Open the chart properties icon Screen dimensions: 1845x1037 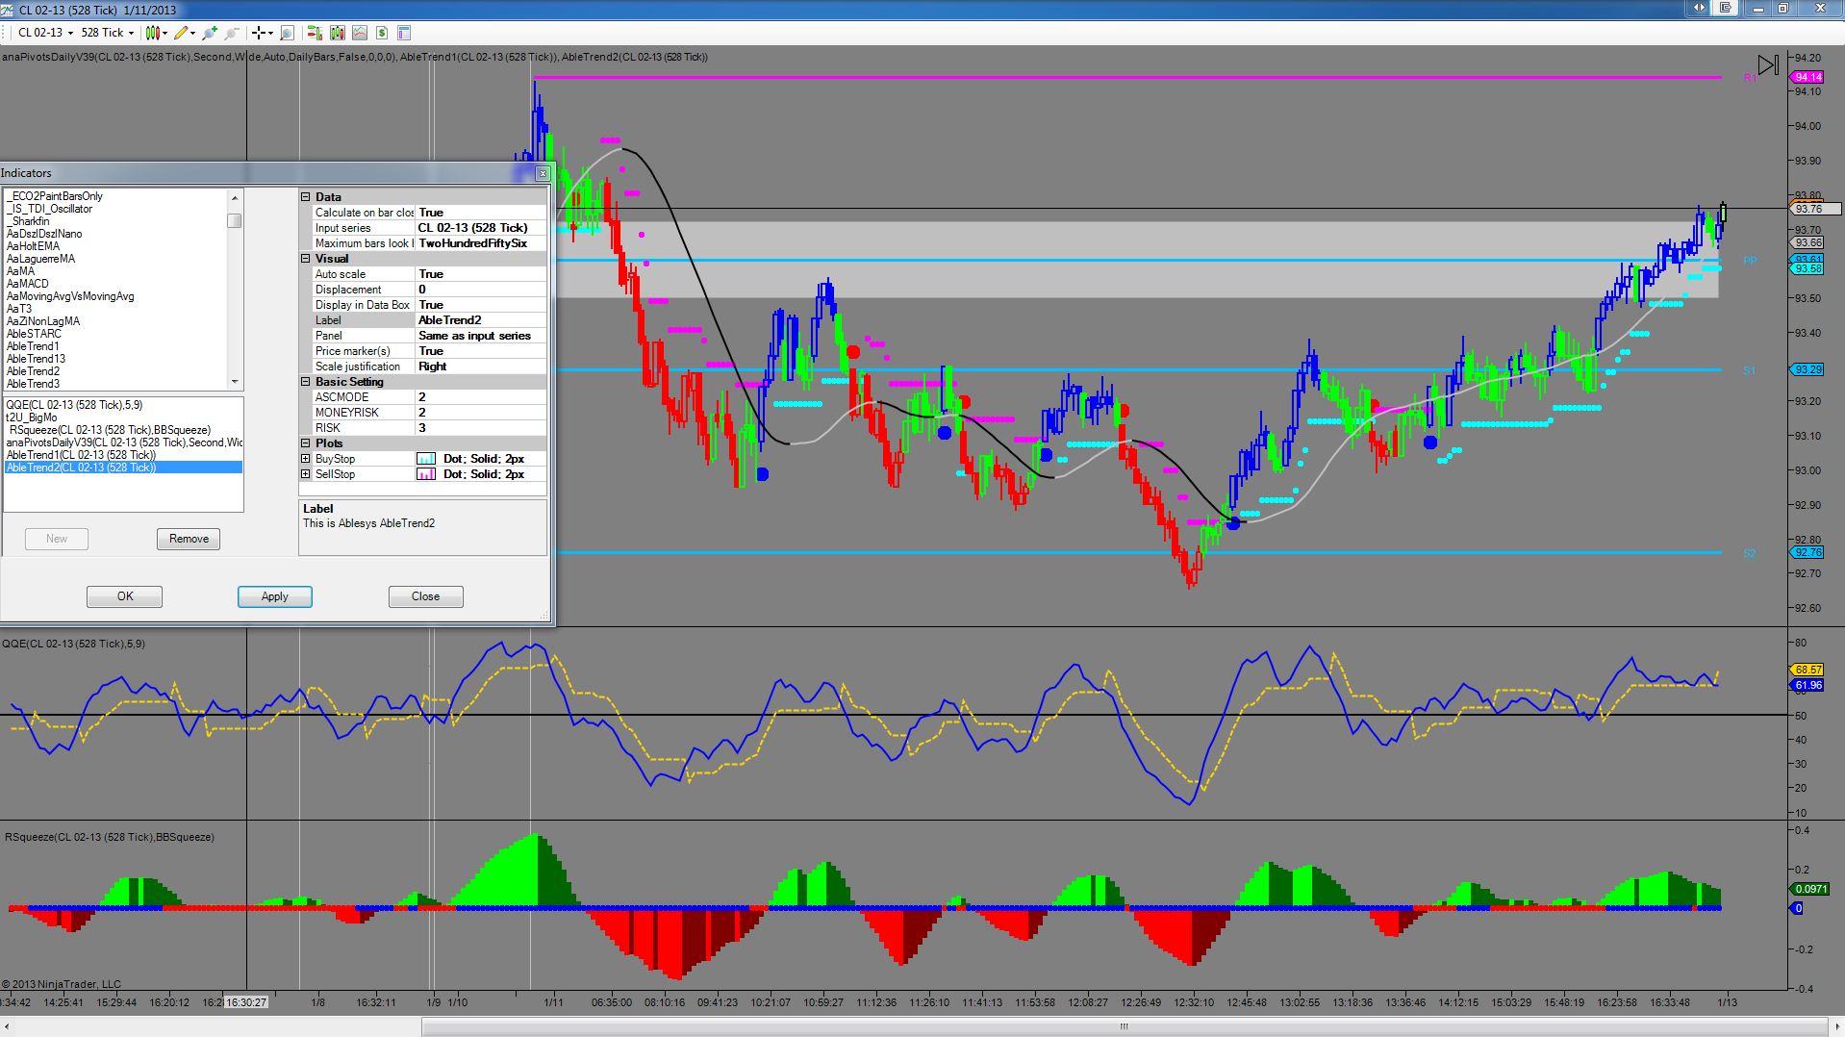click(x=404, y=33)
